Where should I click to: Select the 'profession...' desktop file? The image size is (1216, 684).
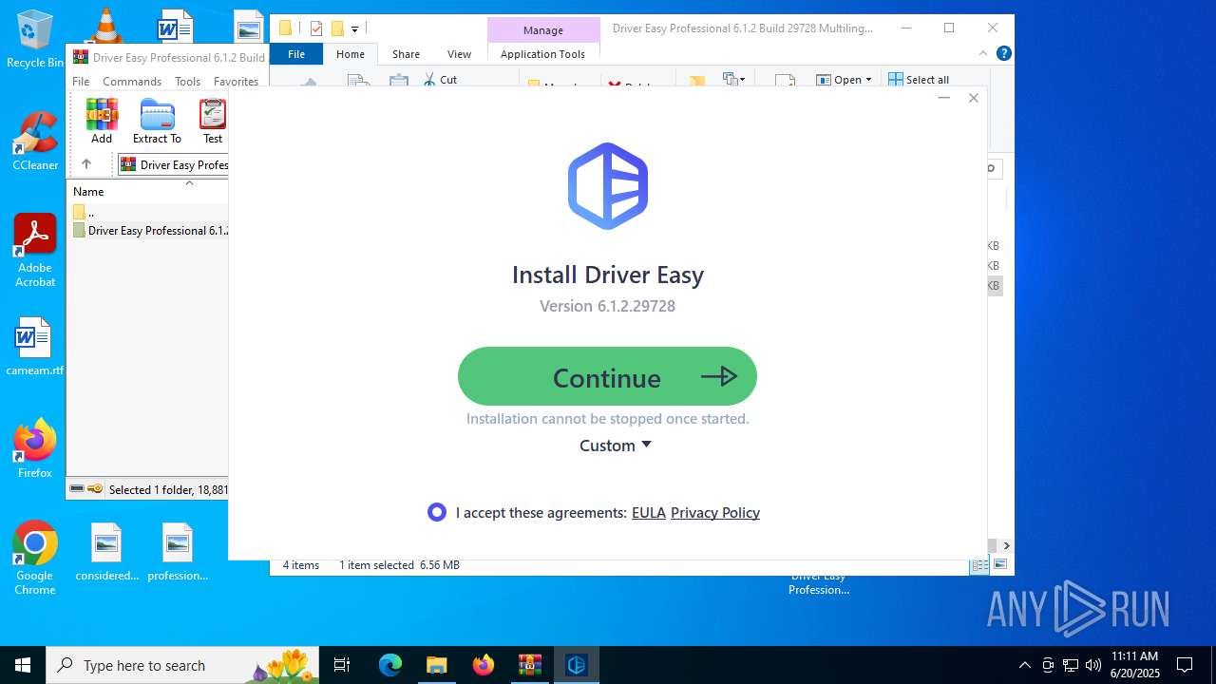(178, 552)
